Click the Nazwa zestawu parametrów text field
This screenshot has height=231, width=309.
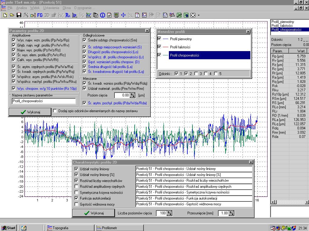[44, 101]
